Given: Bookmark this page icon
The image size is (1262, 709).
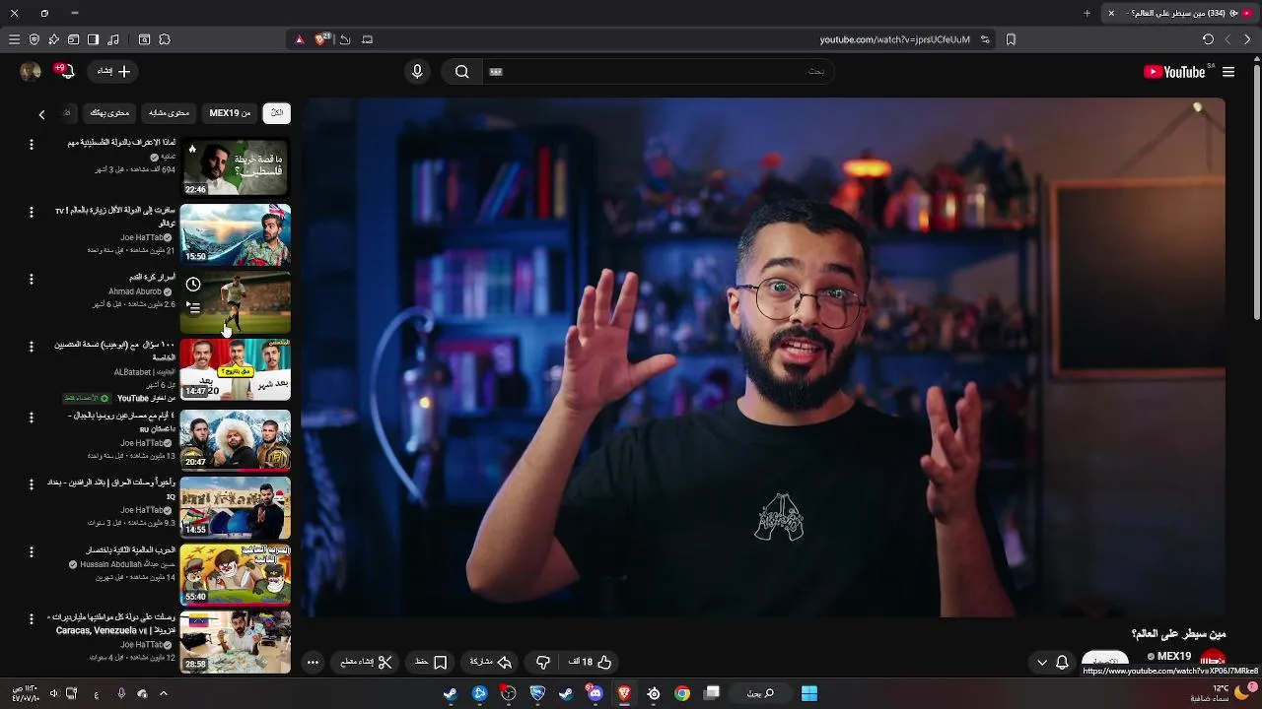Looking at the screenshot, I should coord(1011,39).
